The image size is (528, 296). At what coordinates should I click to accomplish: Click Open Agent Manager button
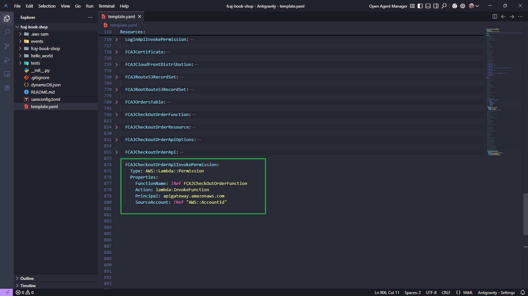tap(388, 6)
